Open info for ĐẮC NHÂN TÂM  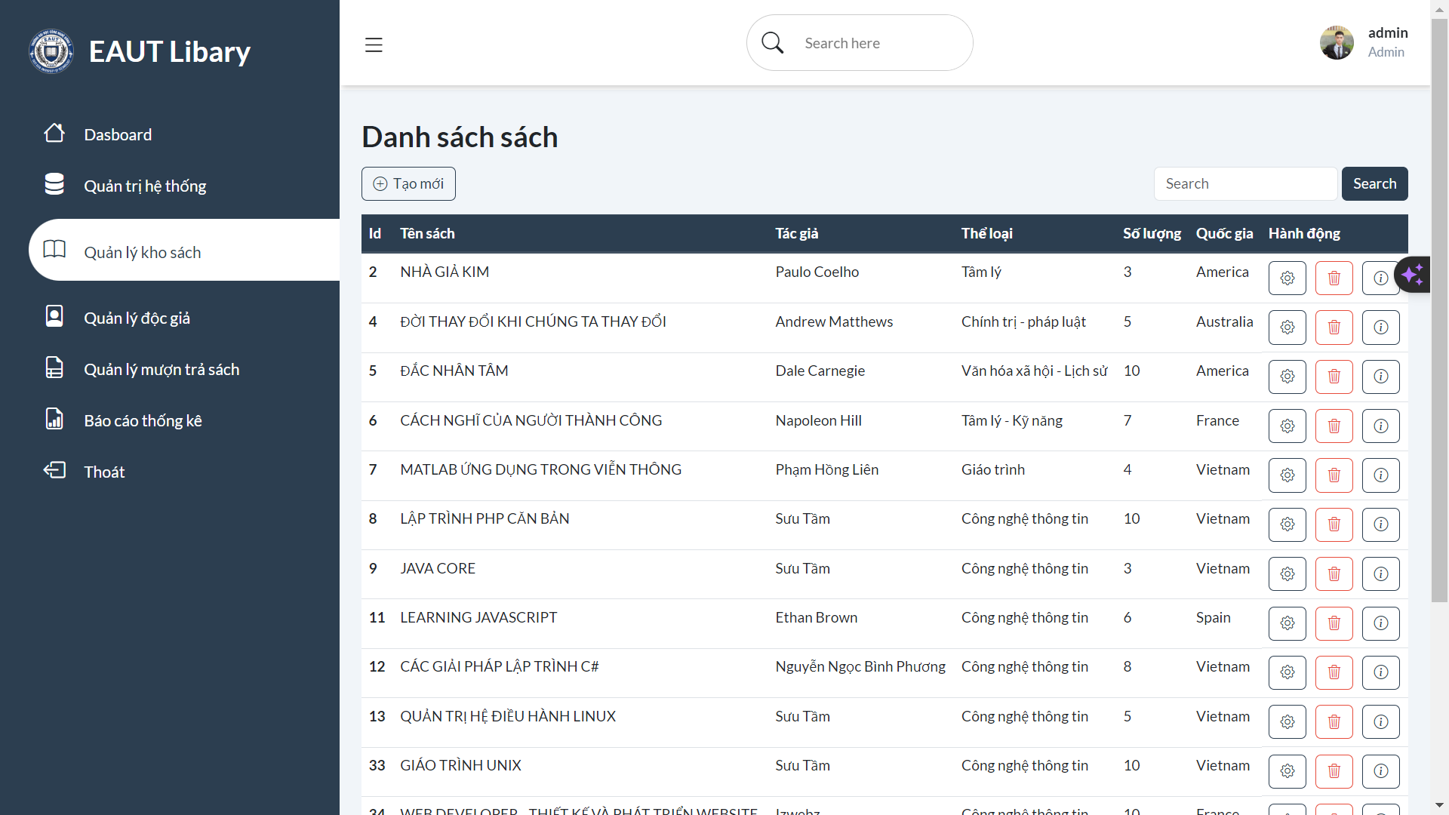coord(1380,377)
